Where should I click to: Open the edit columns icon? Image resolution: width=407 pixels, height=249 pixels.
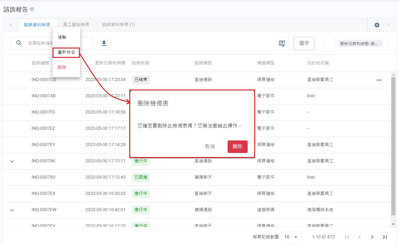click(x=282, y=43)
